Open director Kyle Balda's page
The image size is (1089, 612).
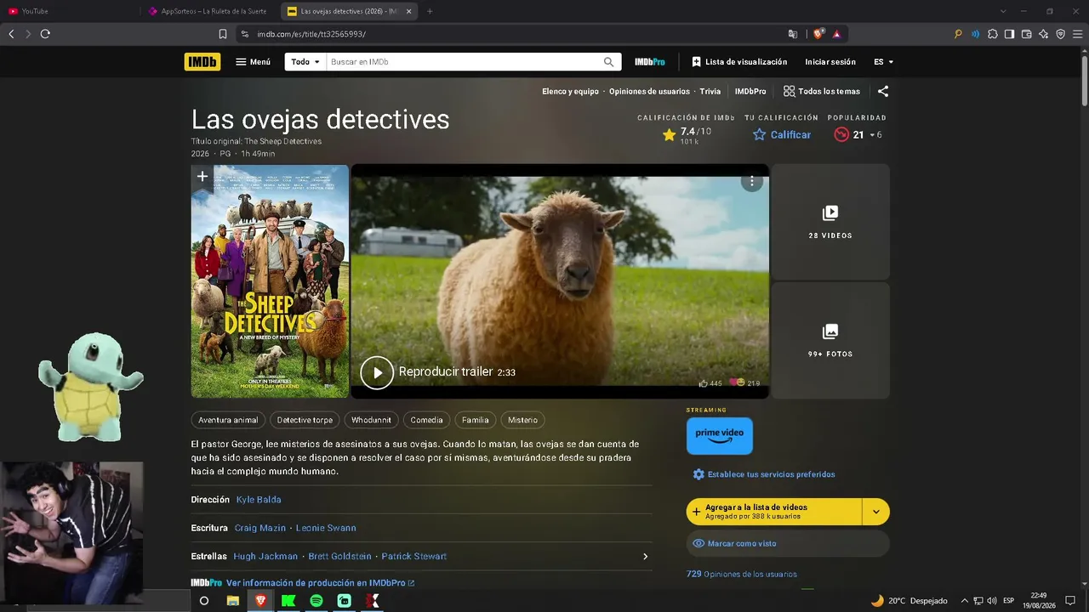coord(259,500)
